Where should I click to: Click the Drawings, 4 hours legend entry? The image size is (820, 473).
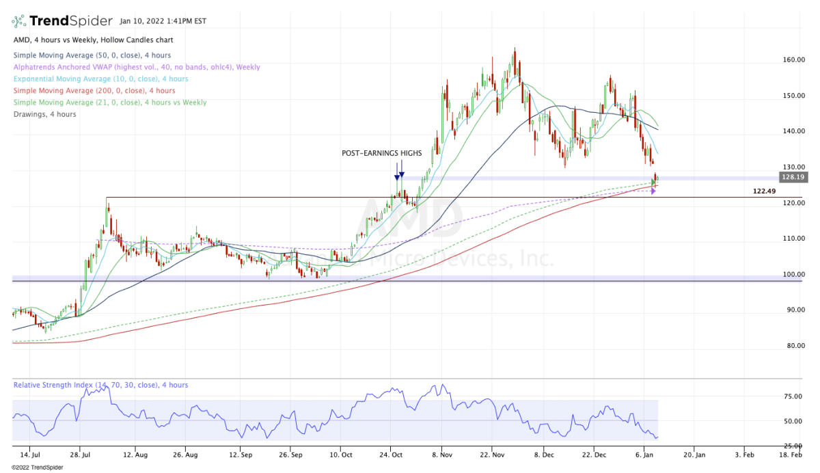click(44, 114)
